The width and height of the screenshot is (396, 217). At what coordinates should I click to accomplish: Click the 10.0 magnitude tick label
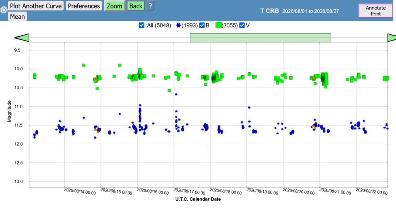coord(19,69)
